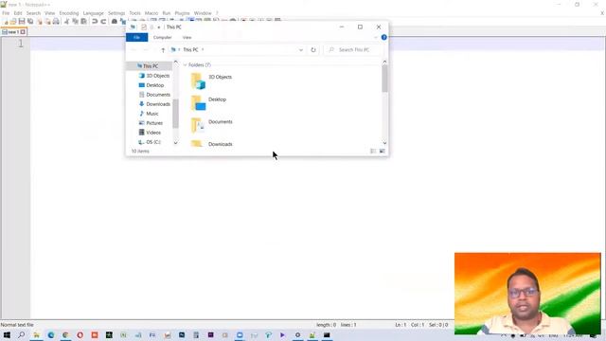Click the Copy icon in Notepad++ toolbar
The width and height of the screenshot is (606, 341).
75,21
